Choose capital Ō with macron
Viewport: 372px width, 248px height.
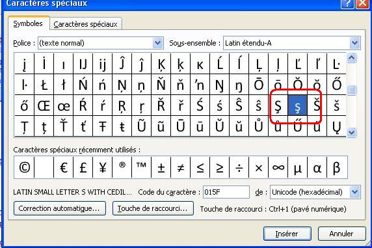coord(259,85)
